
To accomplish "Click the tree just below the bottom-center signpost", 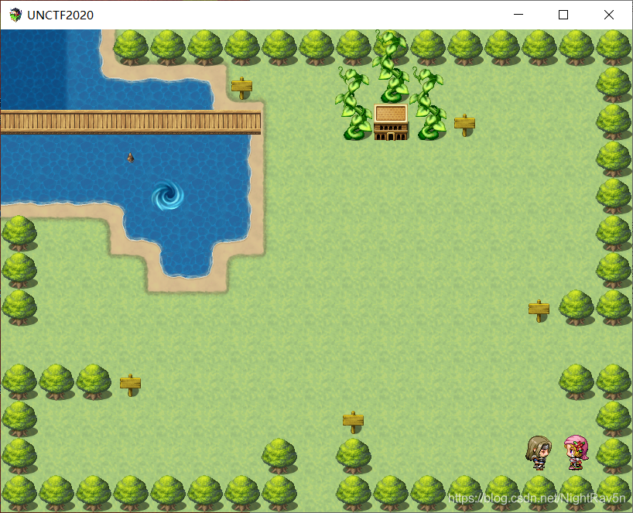I will (x=353, y=456).
